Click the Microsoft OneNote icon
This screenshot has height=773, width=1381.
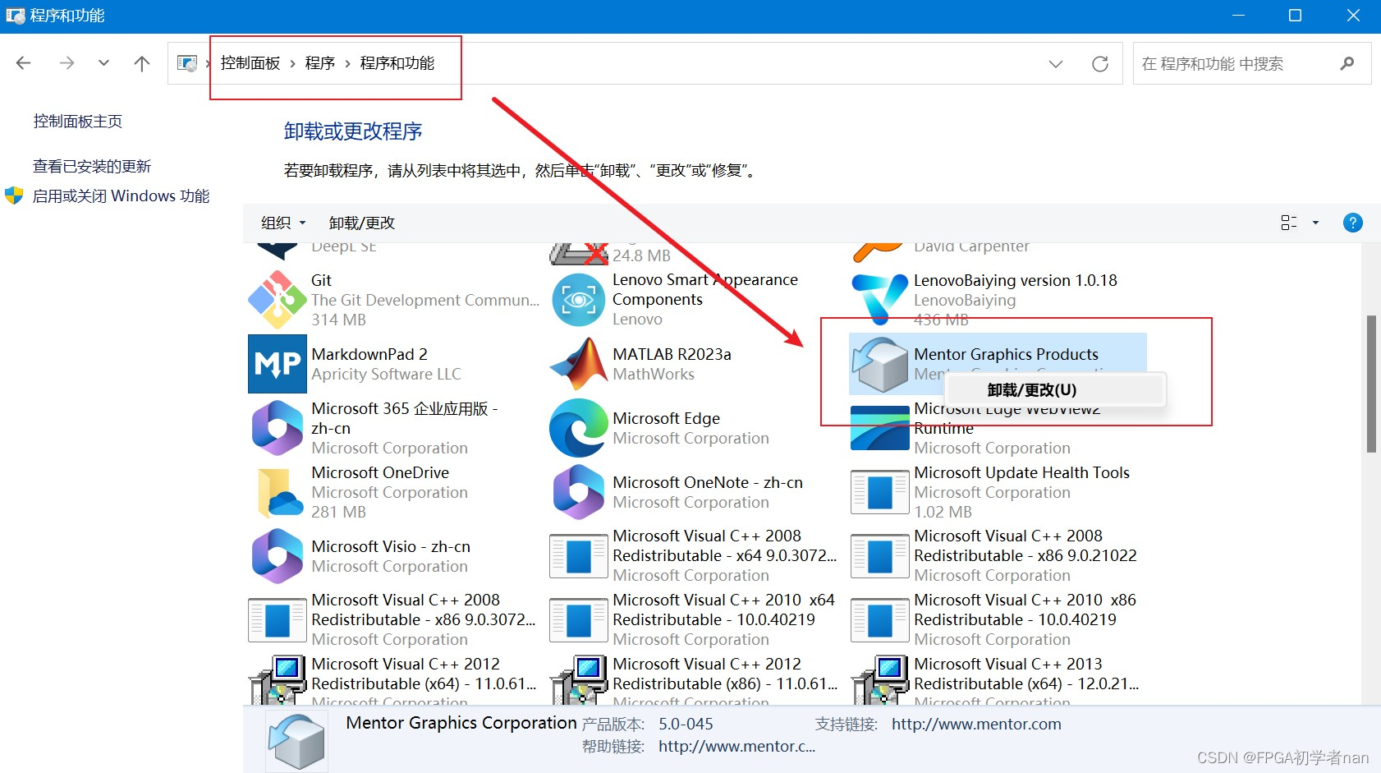coord(579,492)
